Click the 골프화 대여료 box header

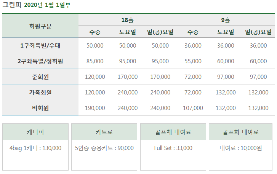pos(240,132)
